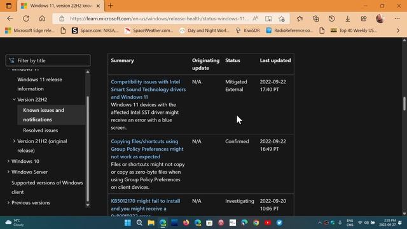Open Intel Smart Sound Technology compatibility issue
Screen dimensions: 407x229
click(148, 89)
